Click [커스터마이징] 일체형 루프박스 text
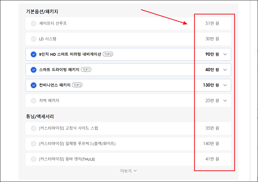The image size is (258, 182). 77,144
